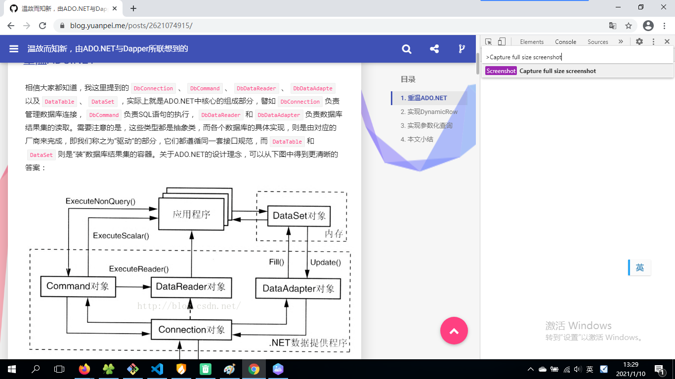Activate DevTools inspect element picker

coord(489,42)
